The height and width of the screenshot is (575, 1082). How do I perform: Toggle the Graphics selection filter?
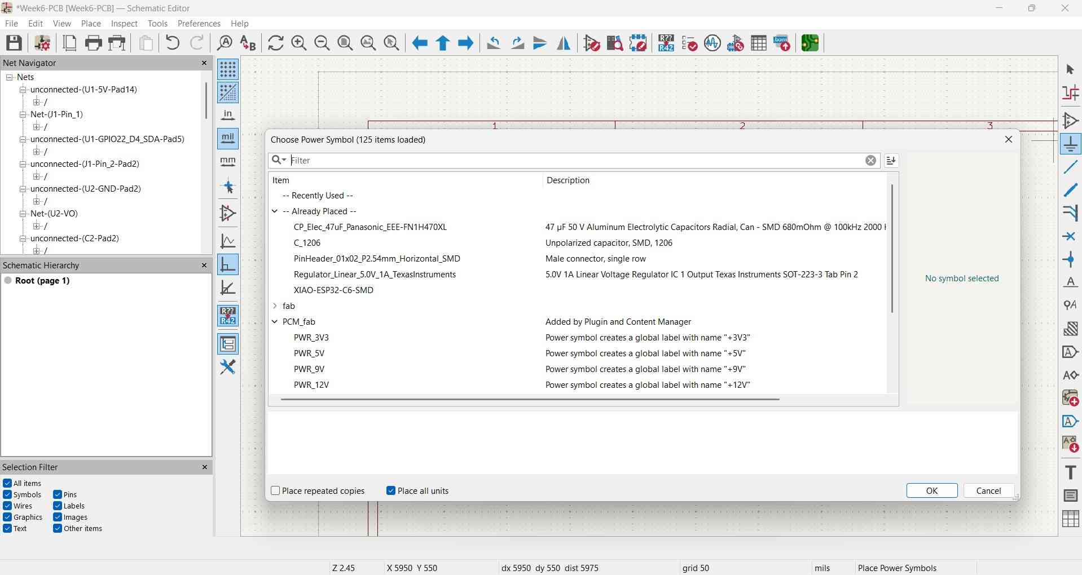point(7,517)
